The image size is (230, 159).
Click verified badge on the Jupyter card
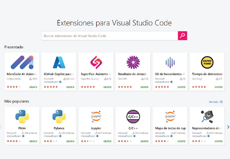point(97,136)
